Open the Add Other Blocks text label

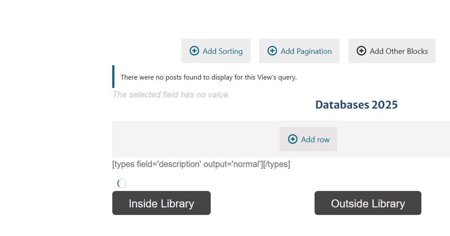399,51
